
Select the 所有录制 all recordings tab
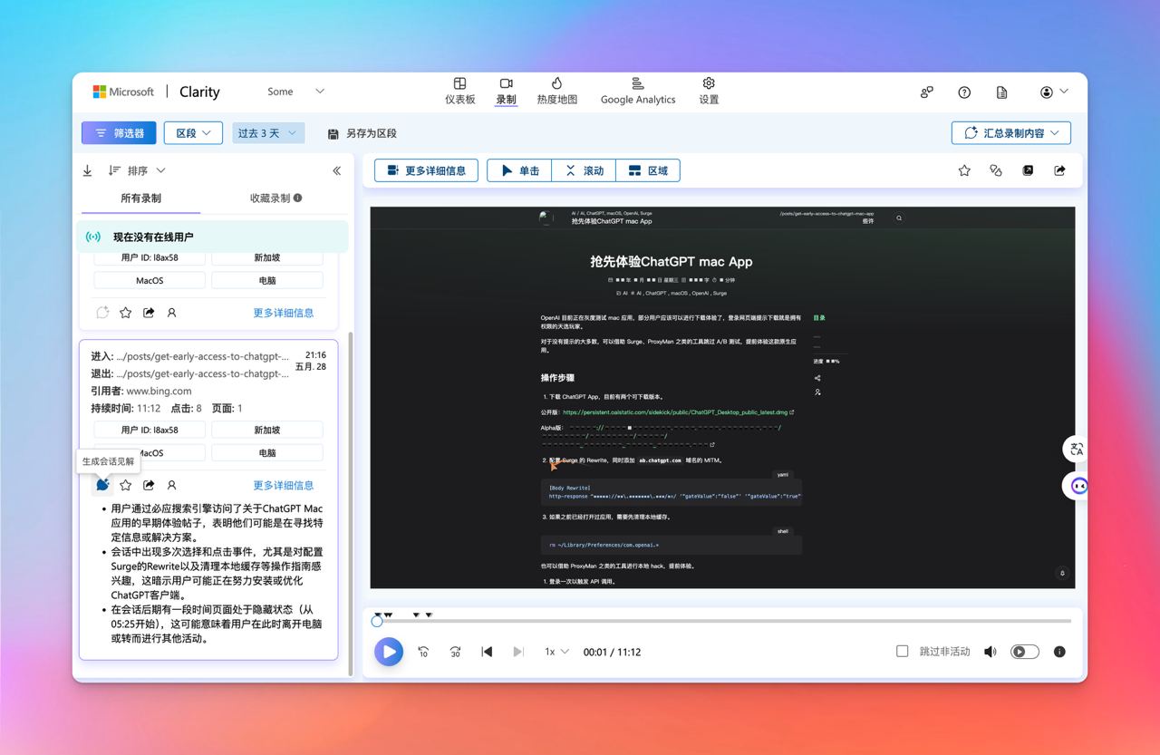pos(141,198)
